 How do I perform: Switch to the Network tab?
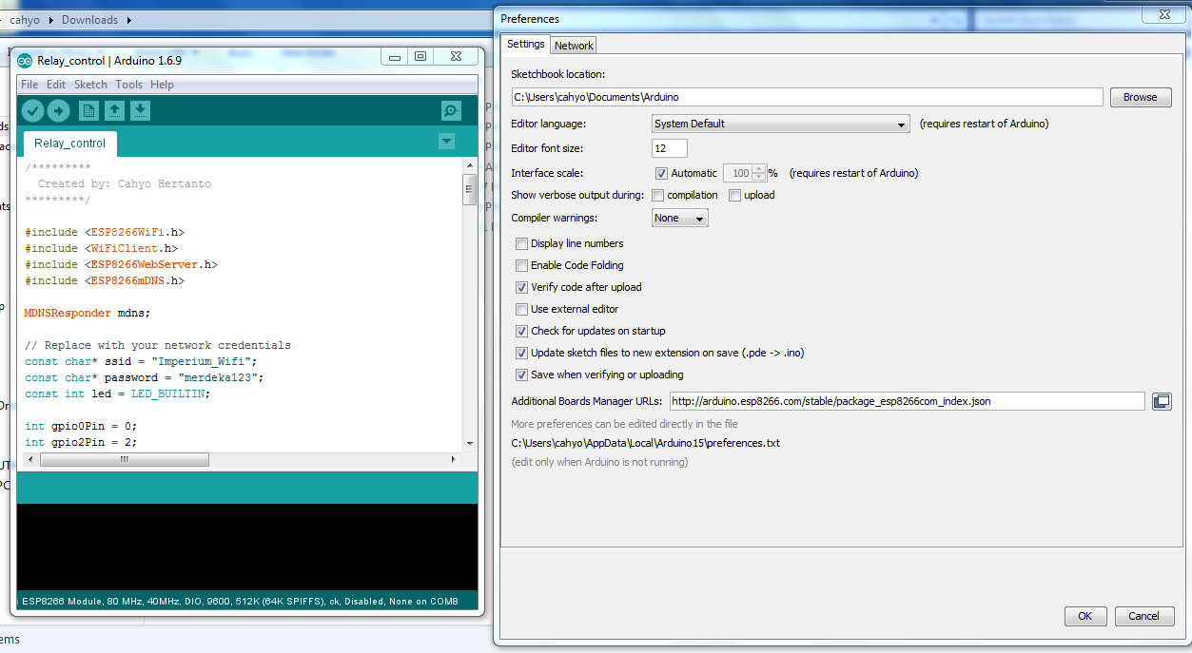click(x=574, y=46)
